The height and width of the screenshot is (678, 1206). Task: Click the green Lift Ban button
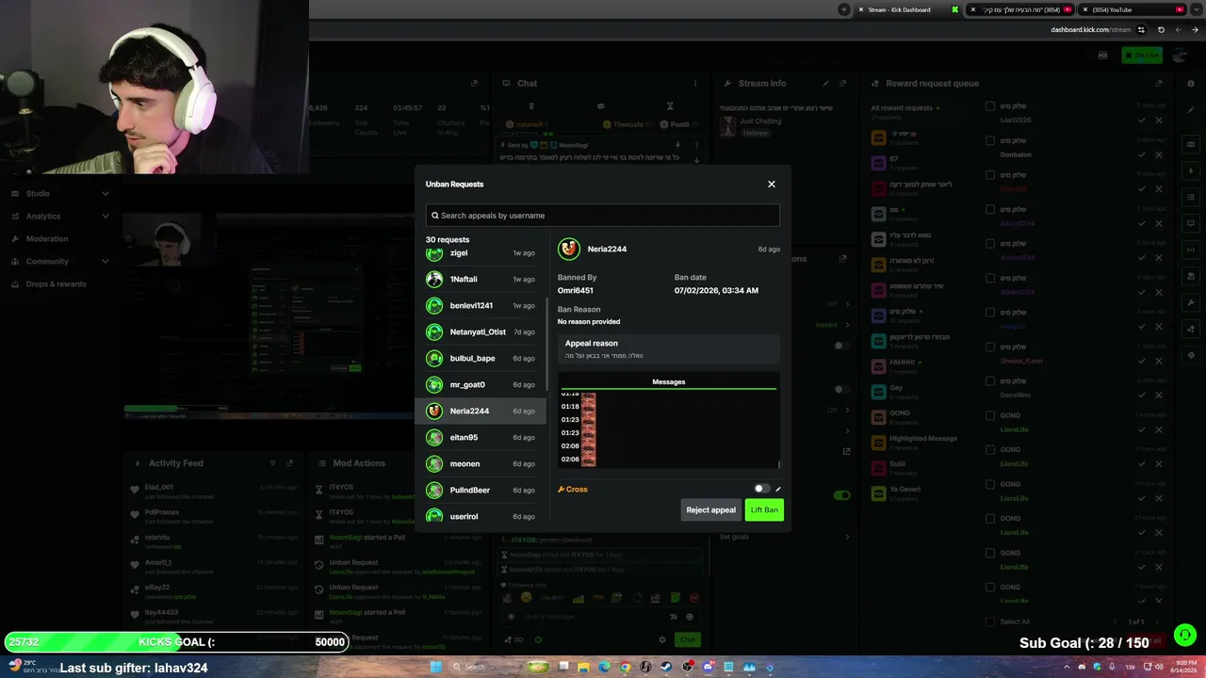point(764,510)
